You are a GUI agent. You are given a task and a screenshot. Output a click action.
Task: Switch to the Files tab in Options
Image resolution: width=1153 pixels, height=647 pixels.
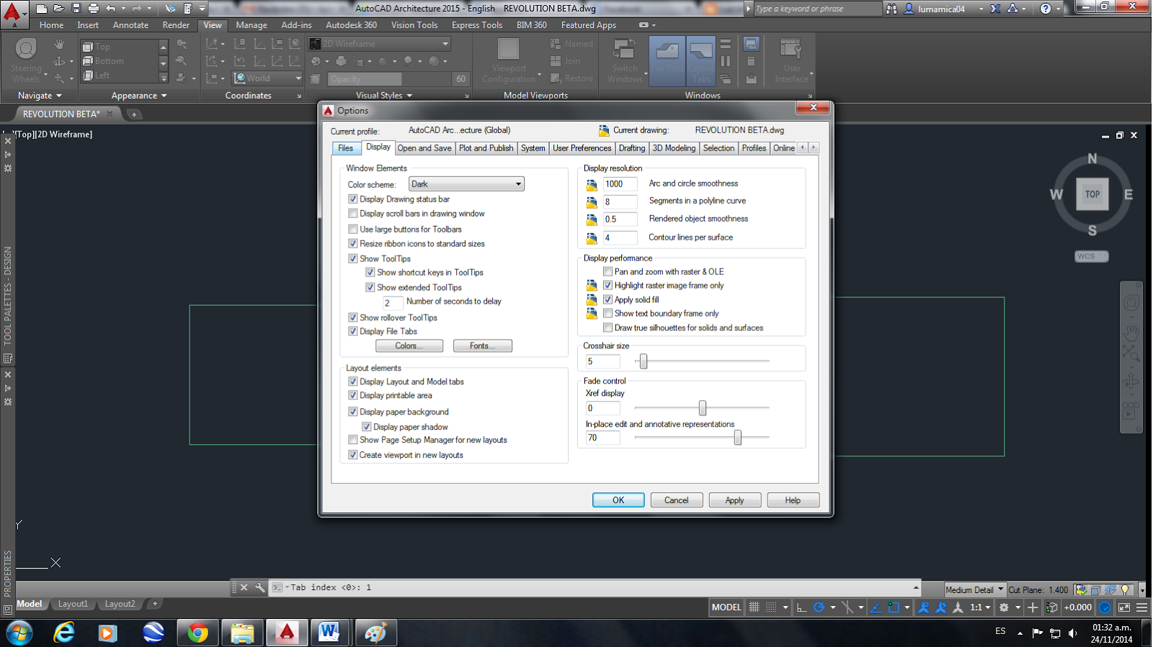pos(346,148)
